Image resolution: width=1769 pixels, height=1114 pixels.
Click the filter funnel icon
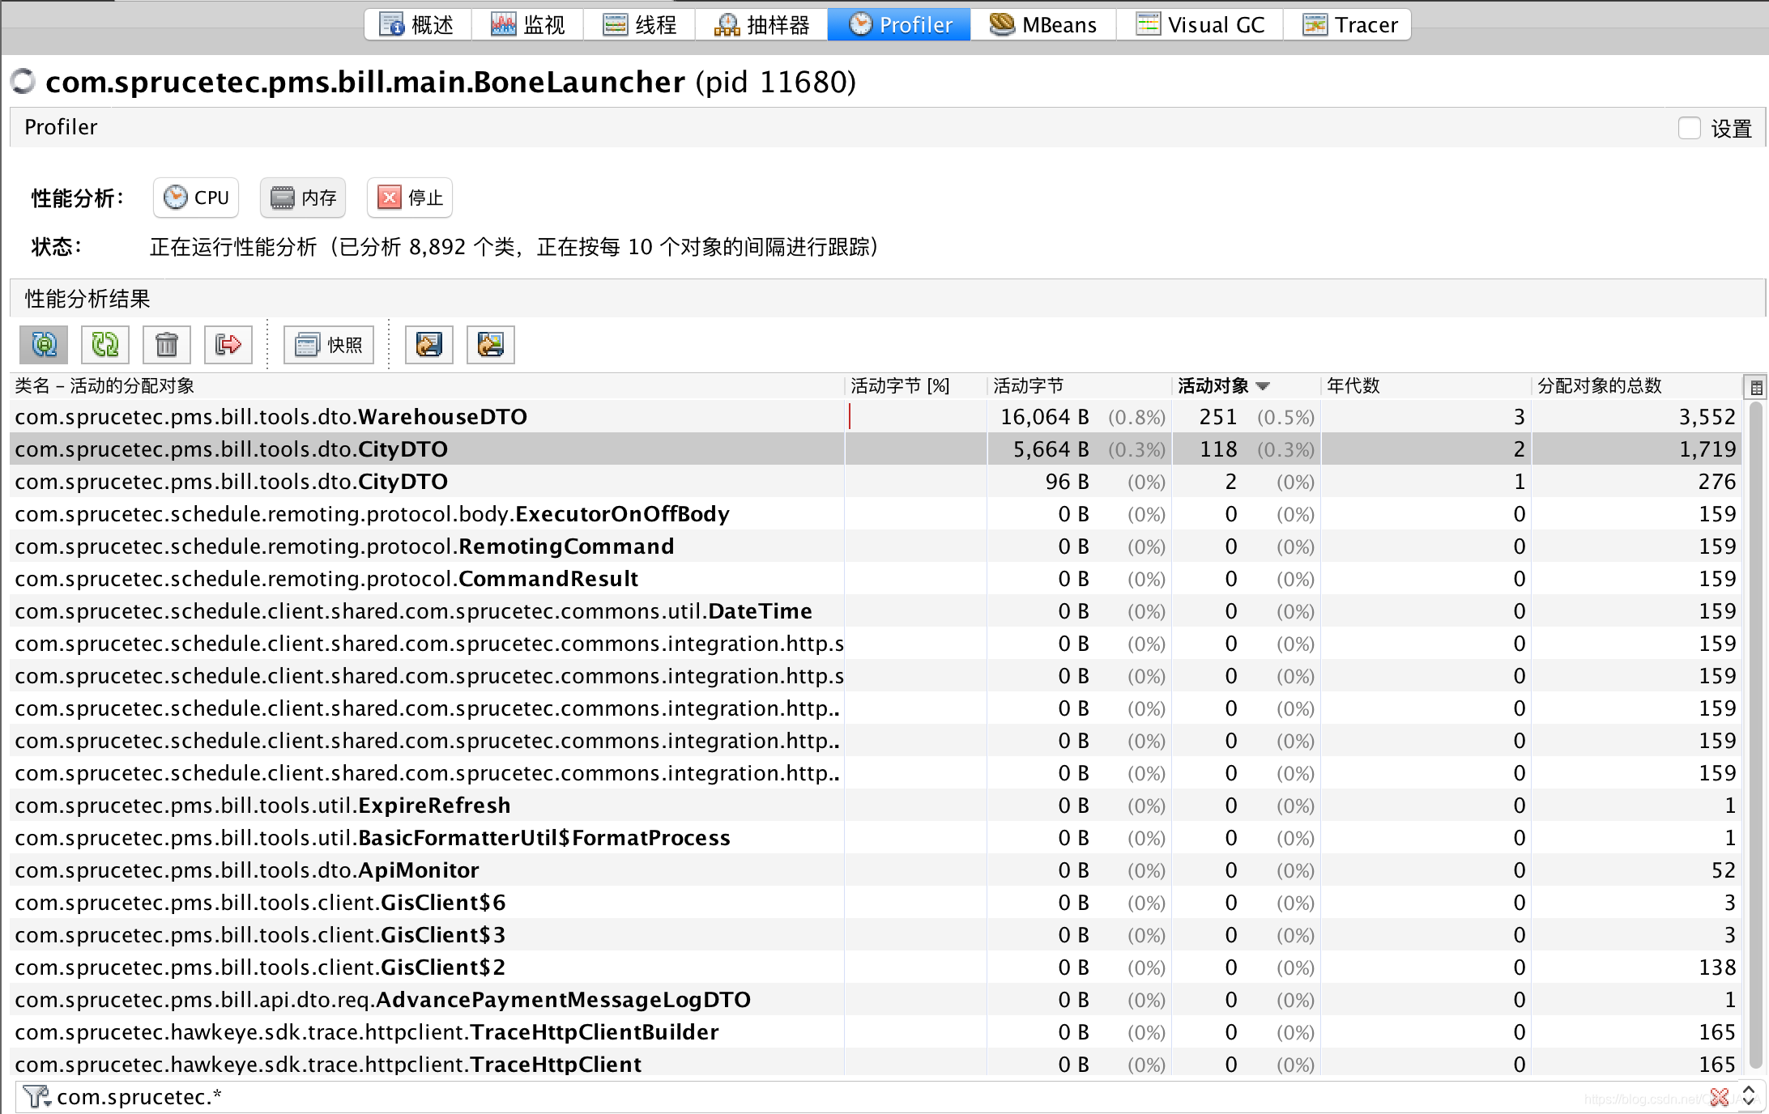[33, 1096]
